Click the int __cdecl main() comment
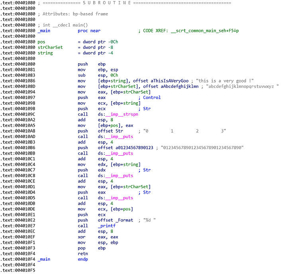287x274 pixels. [x=63, y=25]
